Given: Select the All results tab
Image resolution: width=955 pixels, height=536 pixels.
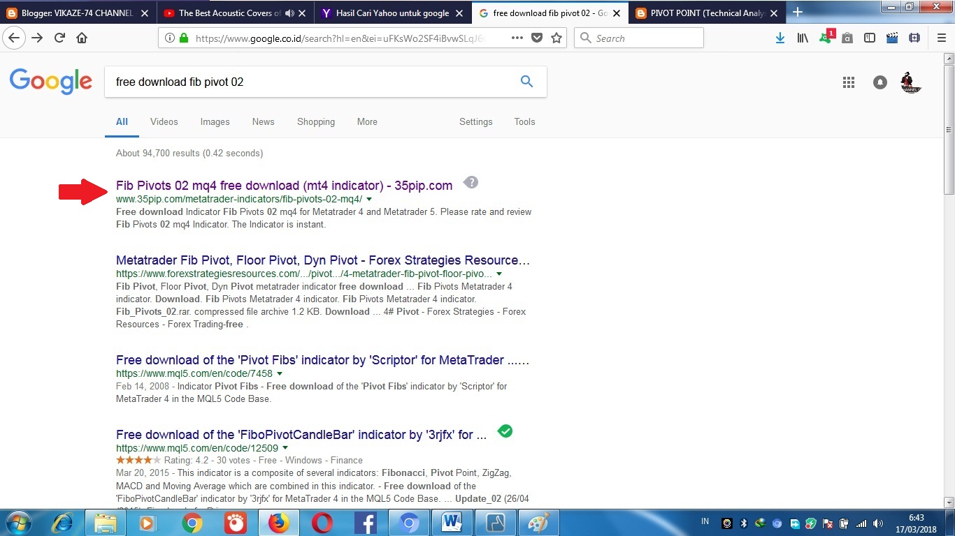Looking at the screenshot, I should pyautogui.click(x=122, y=121).
